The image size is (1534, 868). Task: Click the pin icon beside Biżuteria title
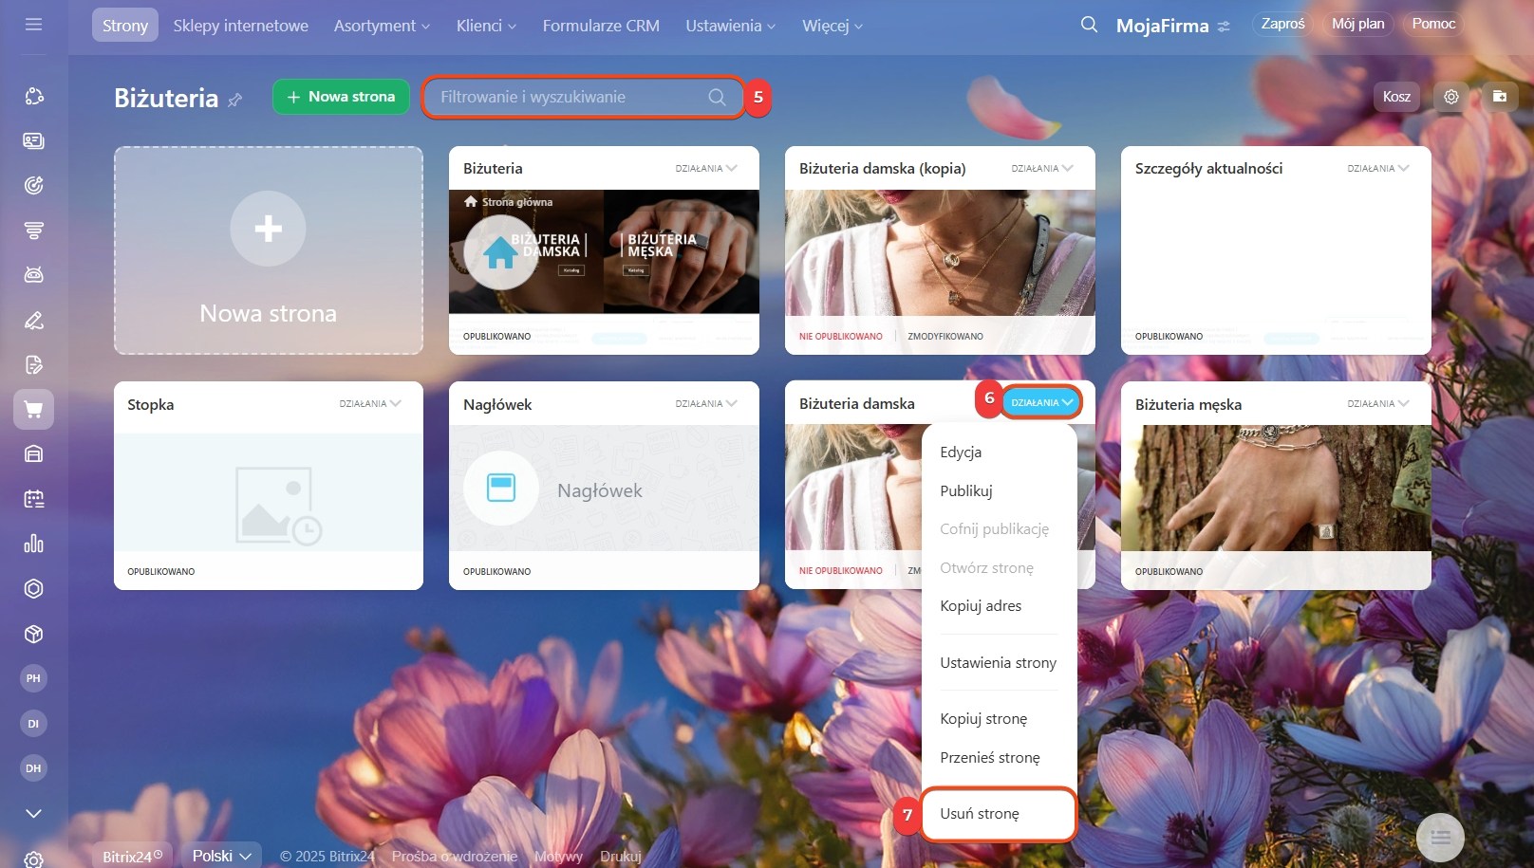(x=235, y=100)
